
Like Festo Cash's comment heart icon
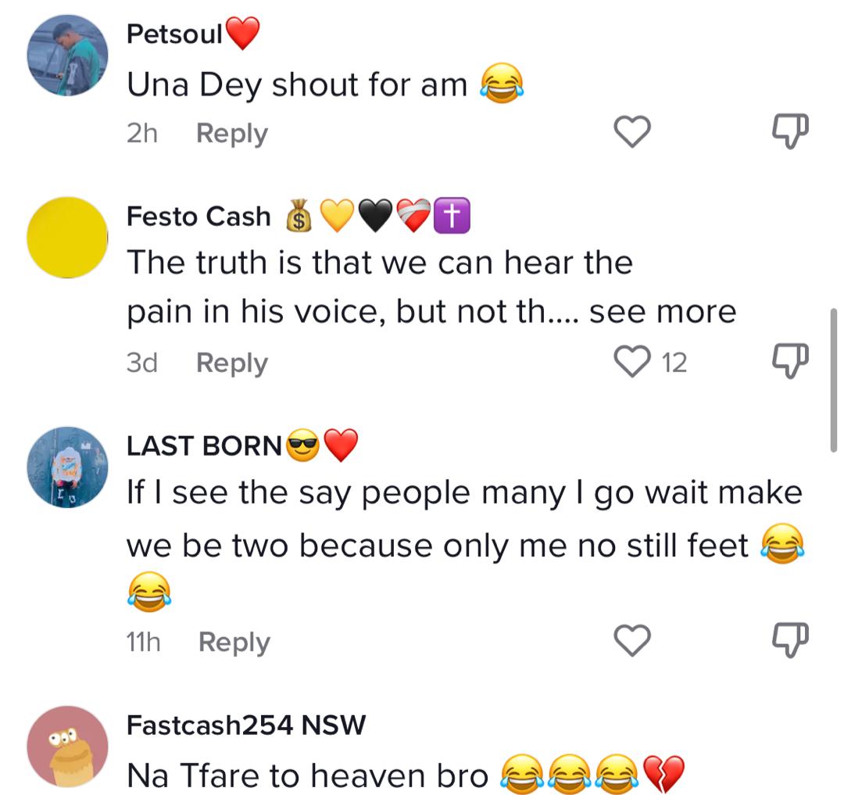pos(632,361)
